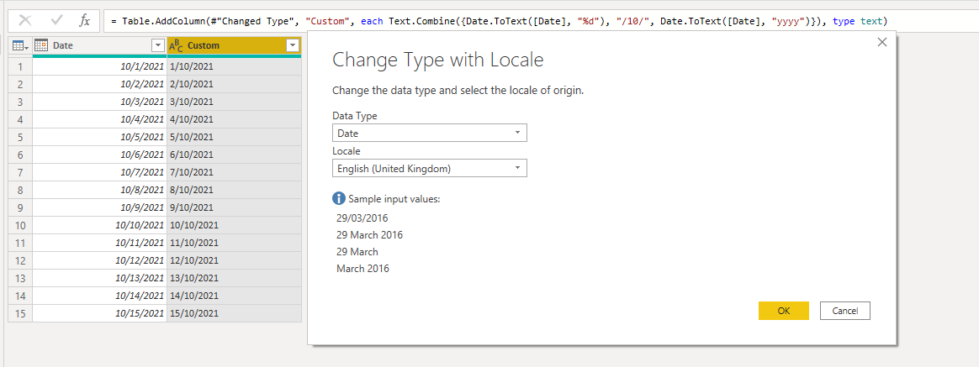The height and width of the screenshot is (367, 979).
Task: Click Custom cell 12/10/2021
Action: coord(234,260)
